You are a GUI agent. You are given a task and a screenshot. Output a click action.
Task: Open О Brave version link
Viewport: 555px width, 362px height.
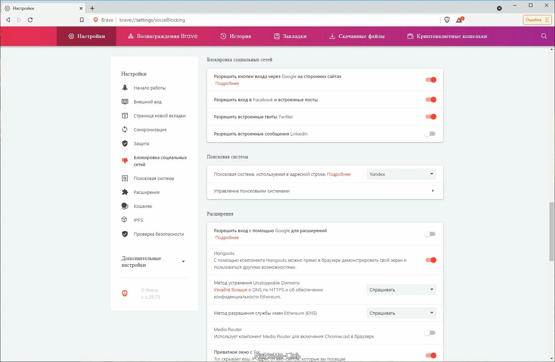(x=151, y=293)
